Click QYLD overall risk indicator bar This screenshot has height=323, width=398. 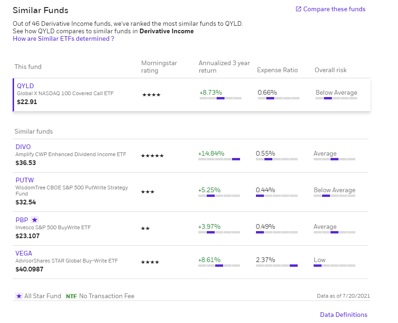(x=336, y=98)
